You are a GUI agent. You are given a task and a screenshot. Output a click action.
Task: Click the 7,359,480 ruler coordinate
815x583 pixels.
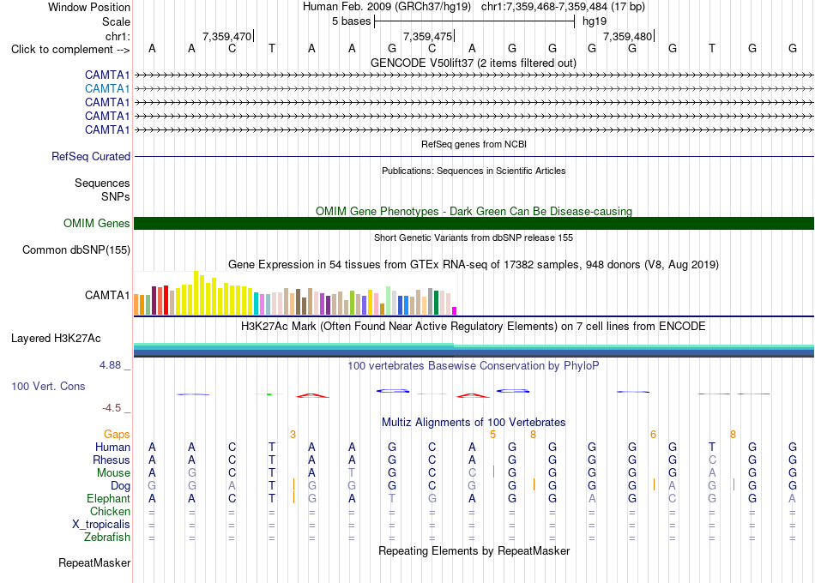point(627,36)
